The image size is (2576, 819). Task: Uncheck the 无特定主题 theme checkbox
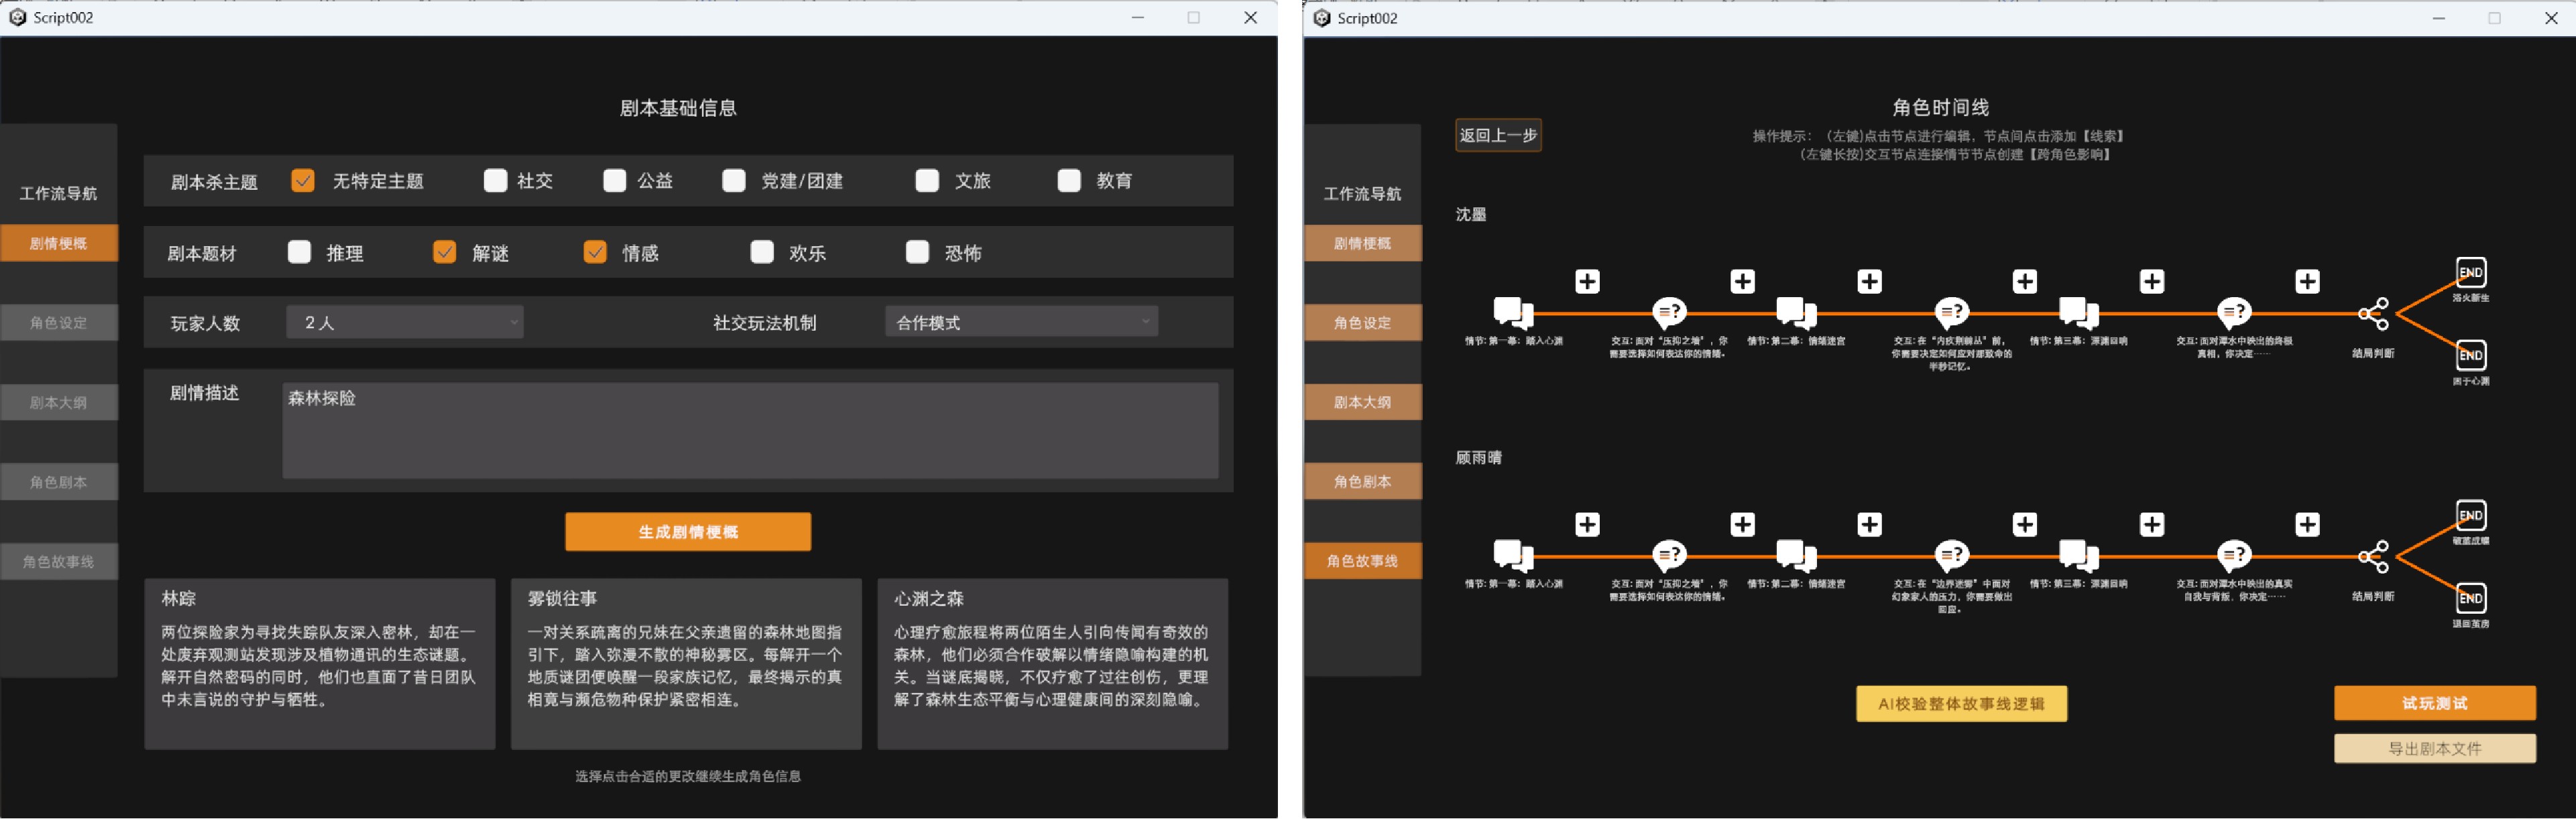(x=302, y=180)
